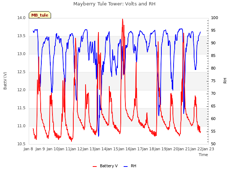Click the Jan 9 x-axis tick label
Viewport: 230px width, 173px height.
tap(40, 149)
